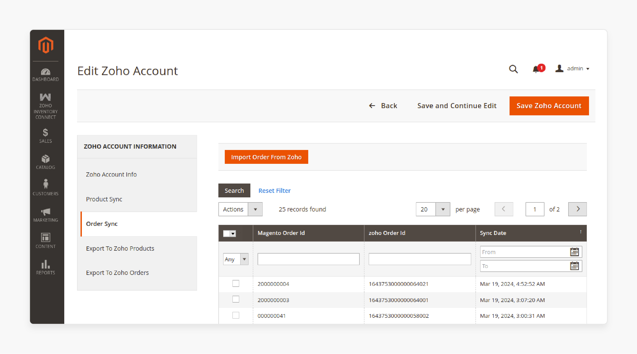Image resolution: width=637 pixels, height=354 pixels.
Task: Click Save Zoho Account button
Action: (549, 106)
